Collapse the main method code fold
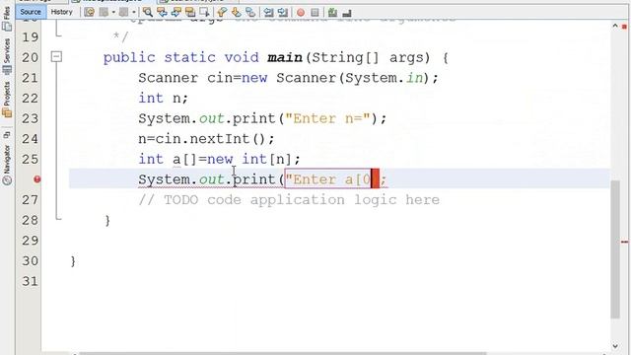This screenshot has width=631, height=355. [x=57, y=57]
